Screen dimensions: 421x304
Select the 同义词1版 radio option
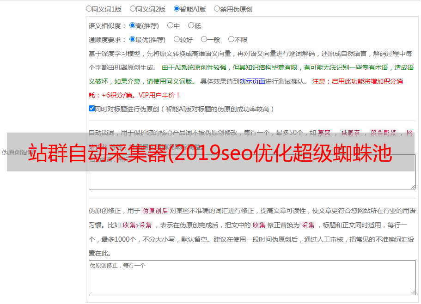89,9
